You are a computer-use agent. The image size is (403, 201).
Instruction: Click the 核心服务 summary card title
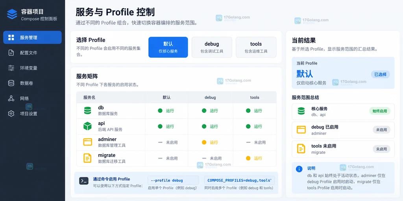[x=320, y=109]
